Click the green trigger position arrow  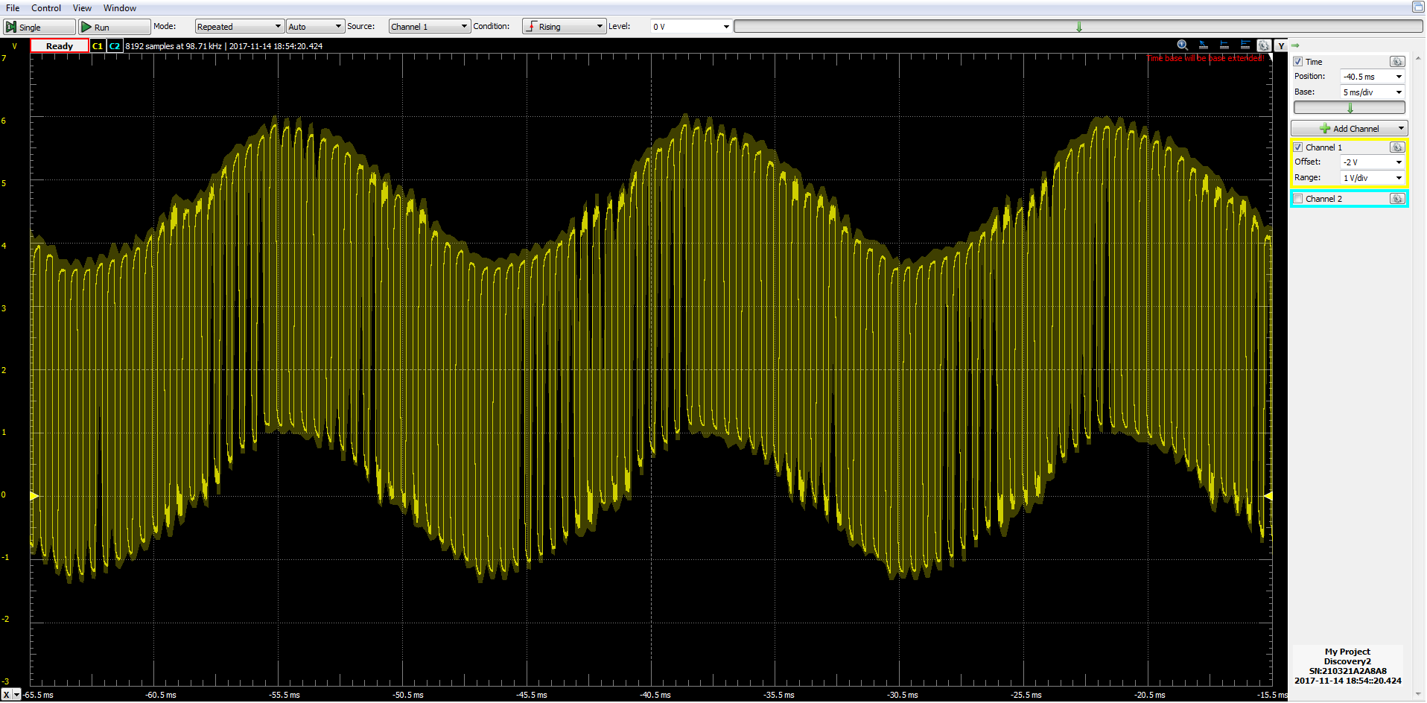(1078, 27)
